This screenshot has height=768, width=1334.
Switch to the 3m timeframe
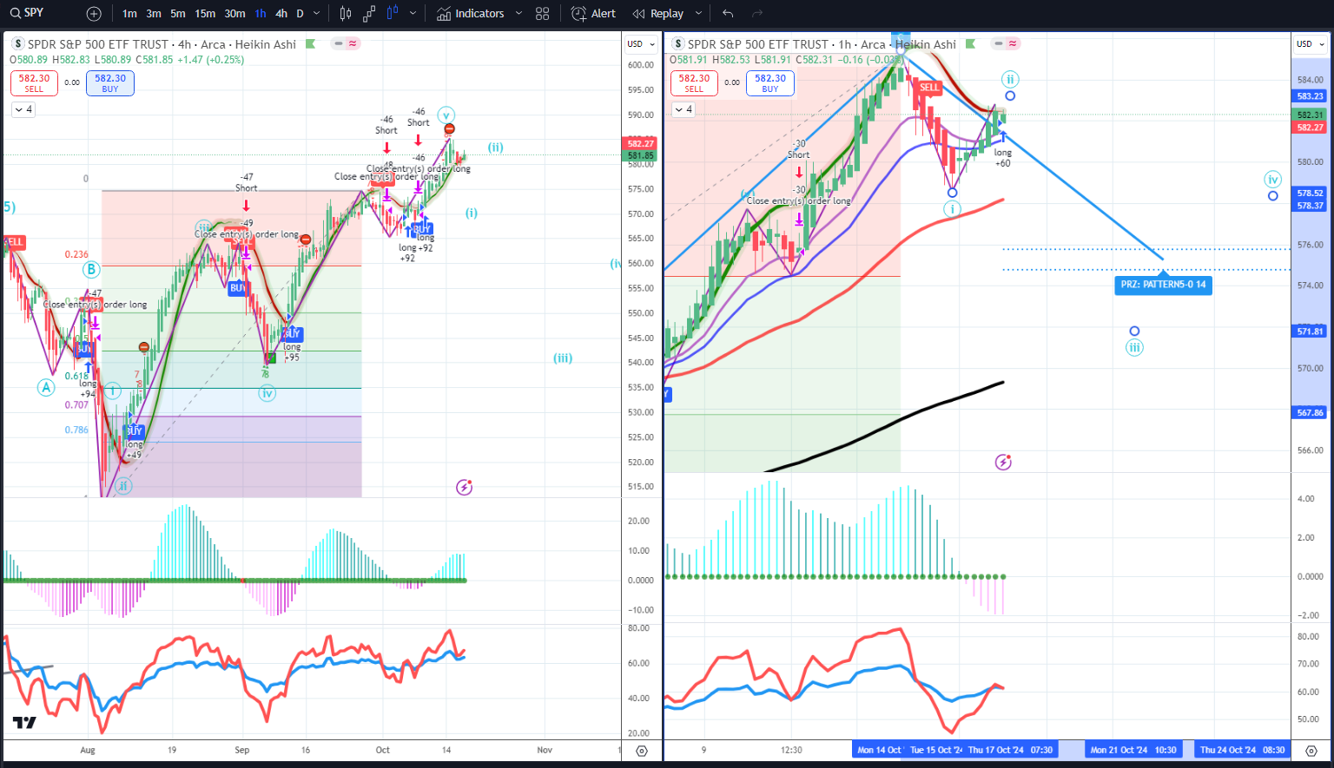[154, 14]
